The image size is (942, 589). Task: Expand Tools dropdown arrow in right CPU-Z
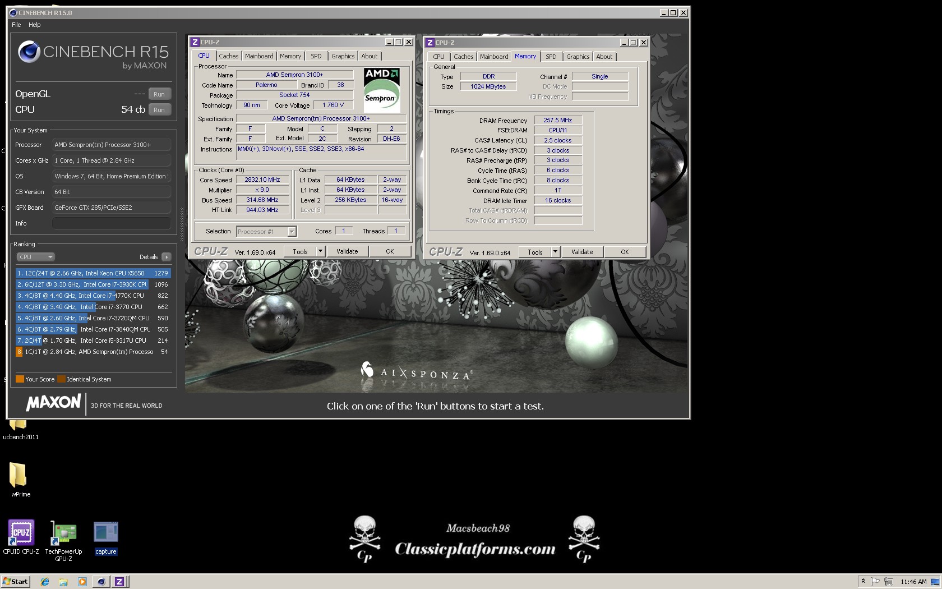coord(555,252)
